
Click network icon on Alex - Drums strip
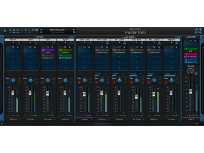(x=159, y=43)
